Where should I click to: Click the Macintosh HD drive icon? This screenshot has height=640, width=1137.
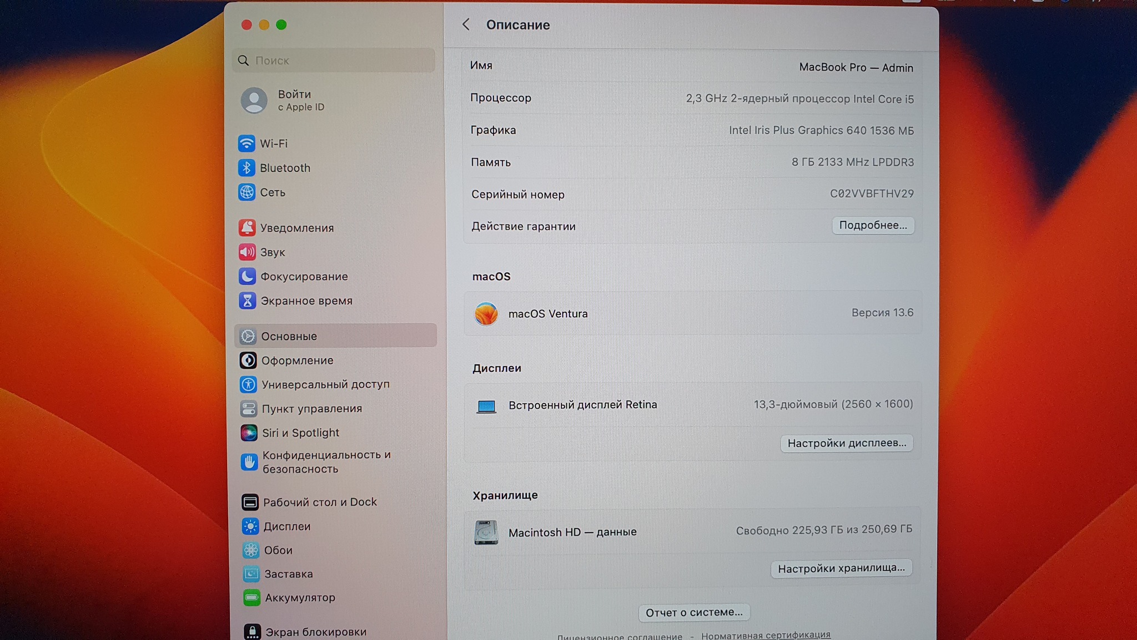[x=486, y=532]
